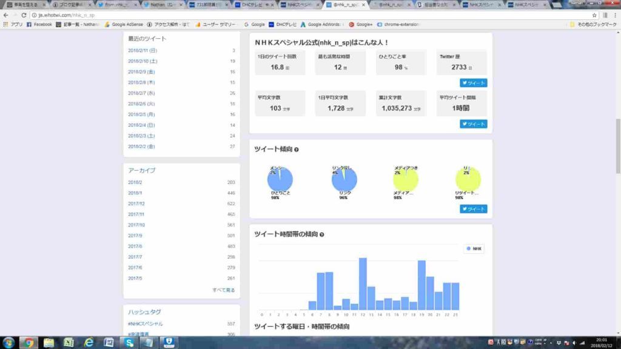Image resolution: width=621 pixels, height=349 pixels.
Task: Click the ツイート button under 平均ツイート間隔
Action: [473, 124]
